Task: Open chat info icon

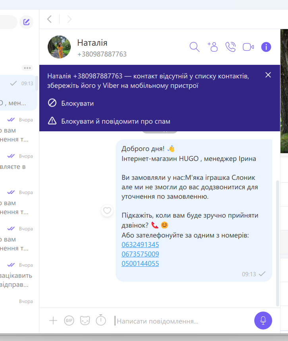Action: (266, 47)
